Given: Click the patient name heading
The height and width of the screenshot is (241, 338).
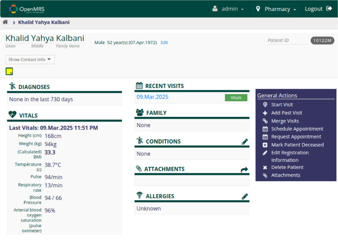Looking at the screenshot, I should coord(44,38).
